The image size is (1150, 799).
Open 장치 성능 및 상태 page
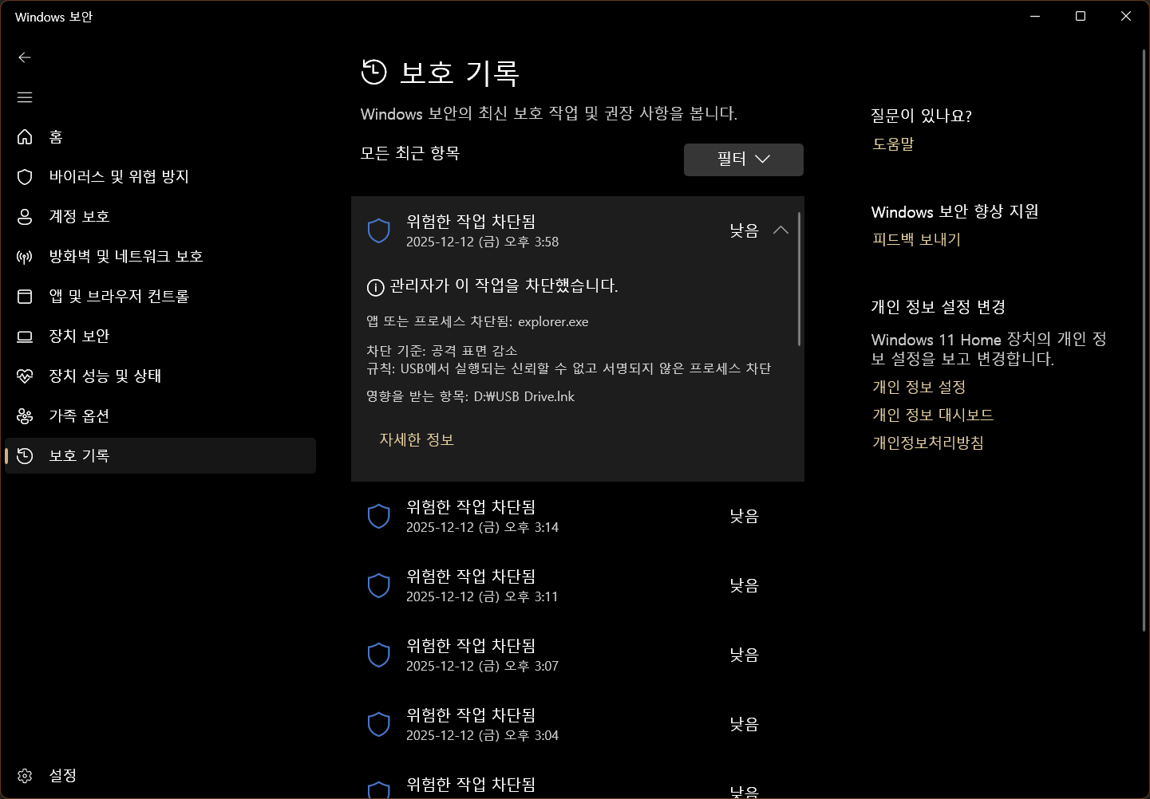point(160,376)
